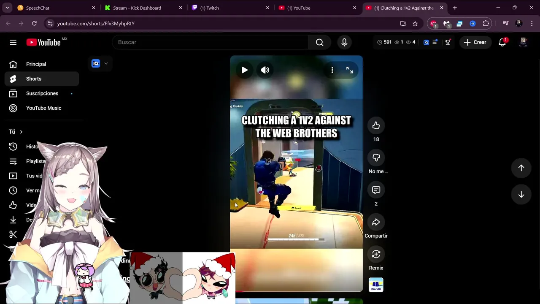Like the Short with thumbs up
Viewport: 540px width, 304px height.
[376, 125]
